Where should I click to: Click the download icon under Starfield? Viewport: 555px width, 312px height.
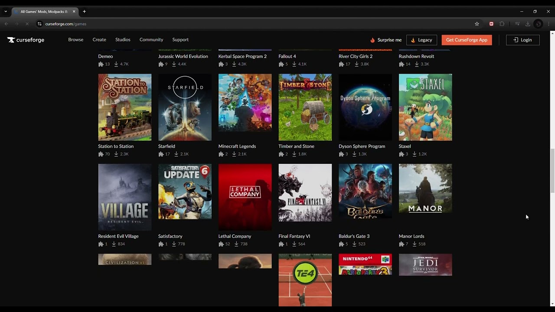(x=176, y=154)
